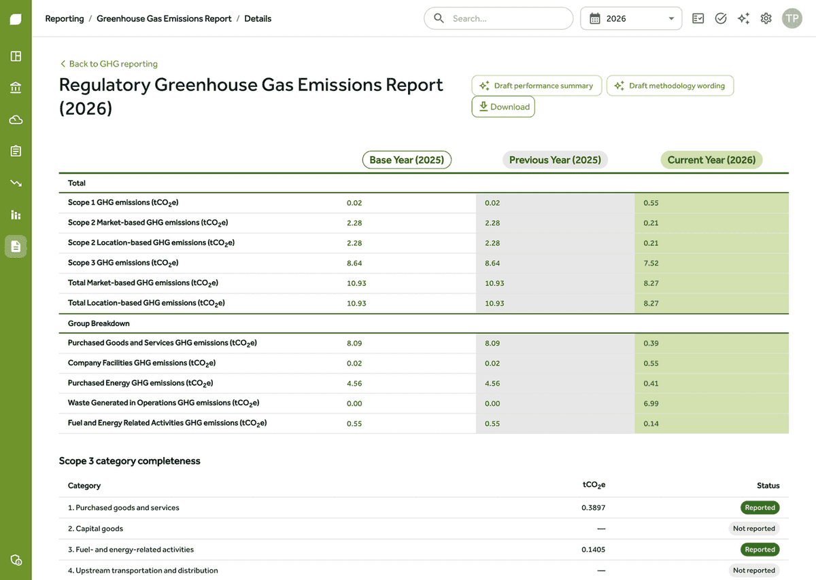Viewport: 816px width, 580px height.
Task: Click the settings gear in top bar
Action: pyautogui.click(x=766, y=18)
